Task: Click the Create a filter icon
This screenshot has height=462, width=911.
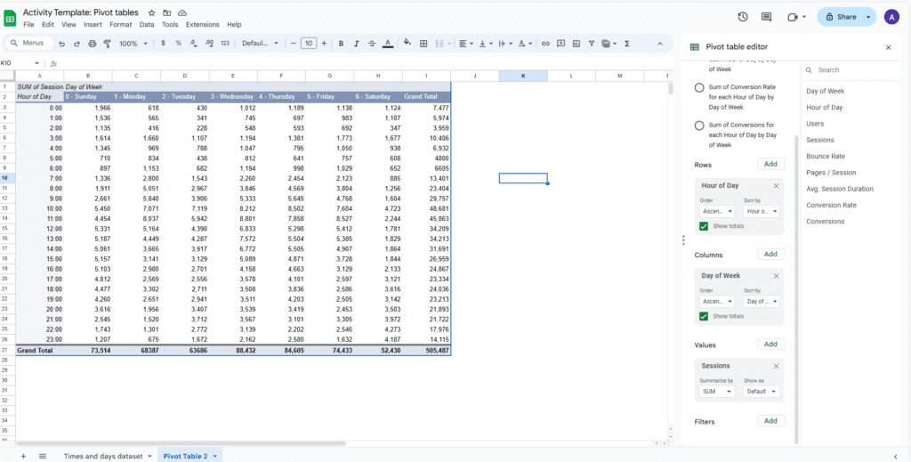Action: click(592, 43)
